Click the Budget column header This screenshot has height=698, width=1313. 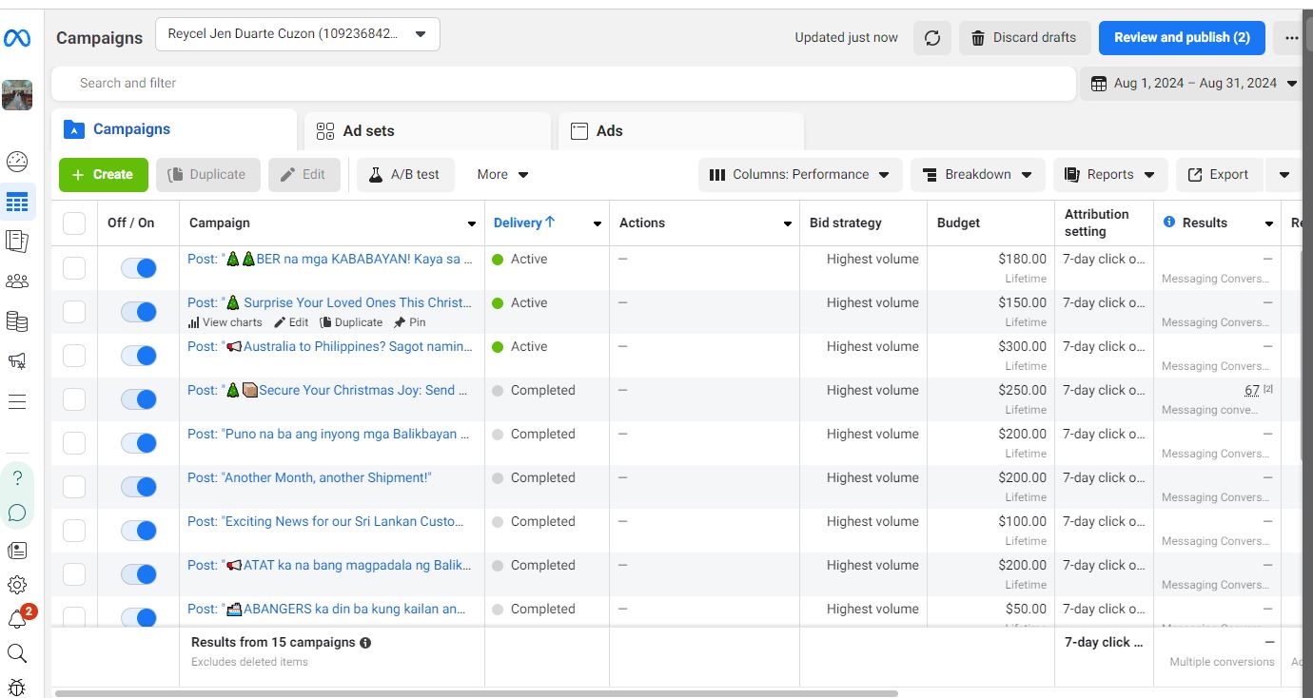(x=958, y=223)
